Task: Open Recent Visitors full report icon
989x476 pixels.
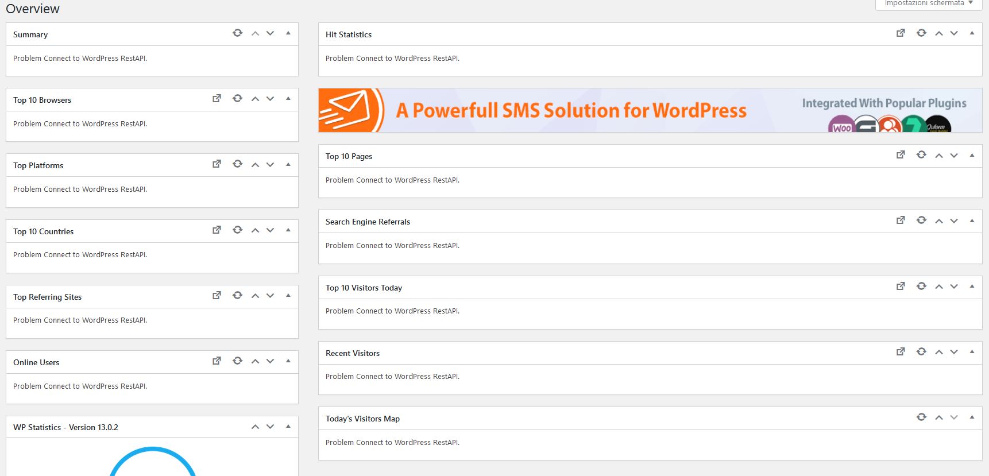Action: (x=901, y=352)
